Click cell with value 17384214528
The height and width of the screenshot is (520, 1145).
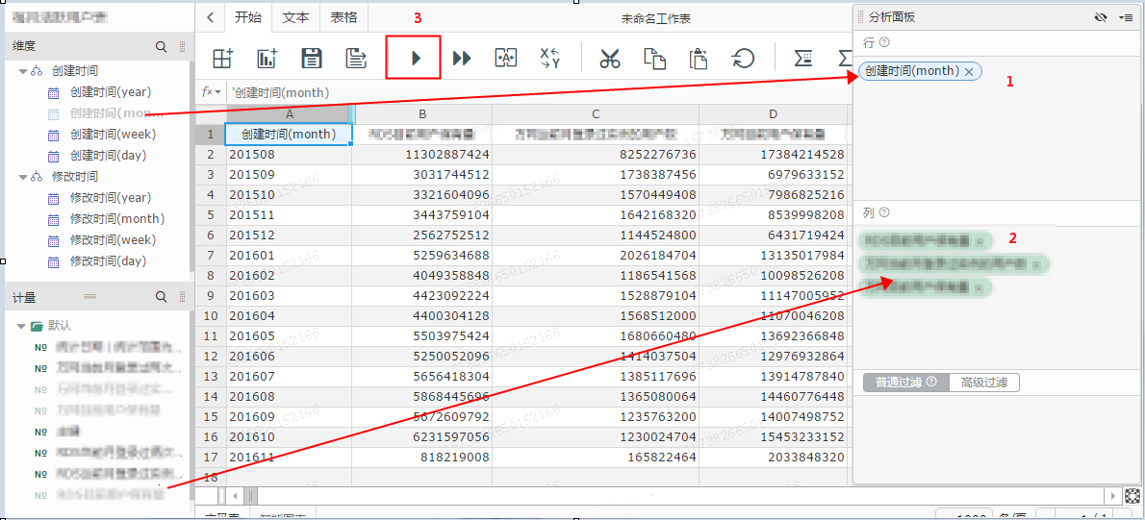point(774,155)
